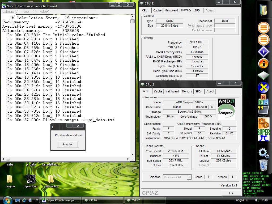Screen dimensions: 272x204
Task: Click Super PI horizontal scroll left arrow
Action: click(x=3, y=159)
